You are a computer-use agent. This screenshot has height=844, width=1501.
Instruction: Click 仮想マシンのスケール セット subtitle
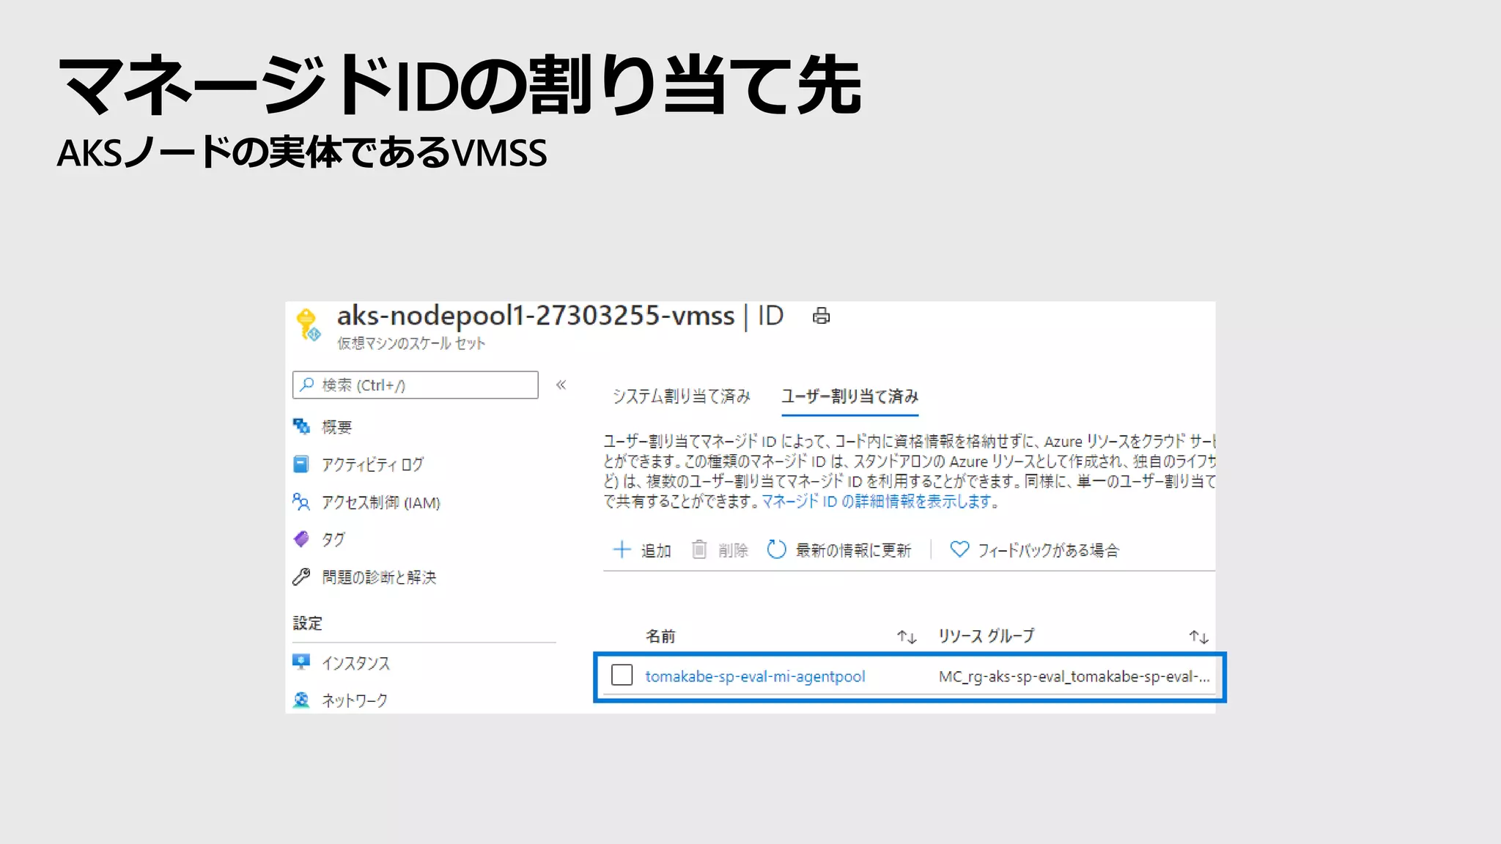pos(411,343)
